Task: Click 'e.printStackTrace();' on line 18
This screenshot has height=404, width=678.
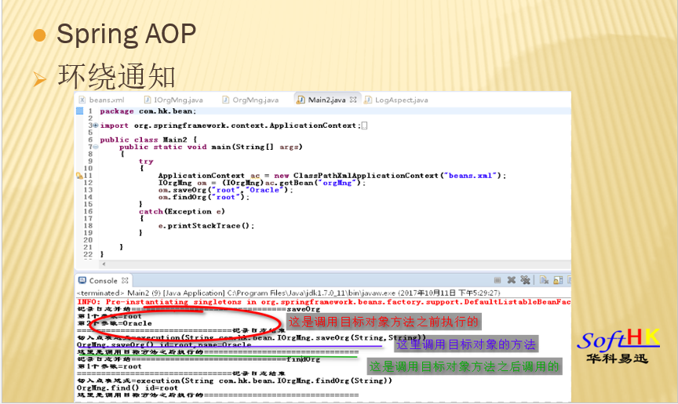Action: [206, 226]
